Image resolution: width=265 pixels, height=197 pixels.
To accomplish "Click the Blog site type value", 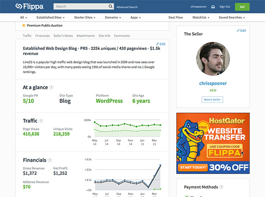I will tap(65, 101).
